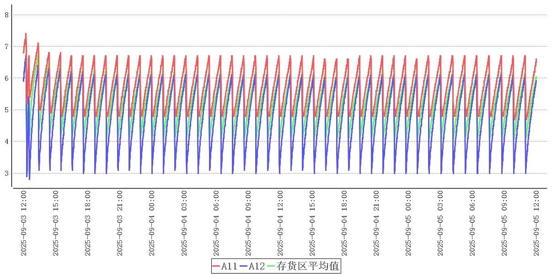Click the y-axis value 3 label
This screenshot has height=274, width=552.
coord(6,173)
